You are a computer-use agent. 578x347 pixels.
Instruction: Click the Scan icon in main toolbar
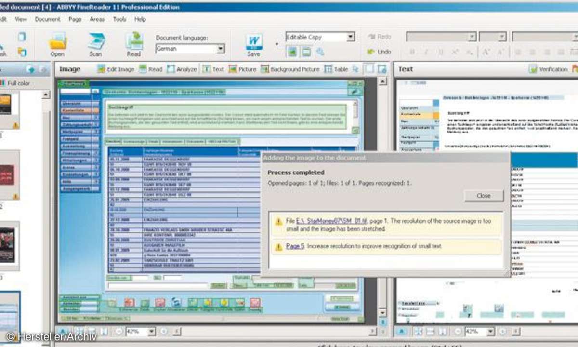(x=95, y=44)
